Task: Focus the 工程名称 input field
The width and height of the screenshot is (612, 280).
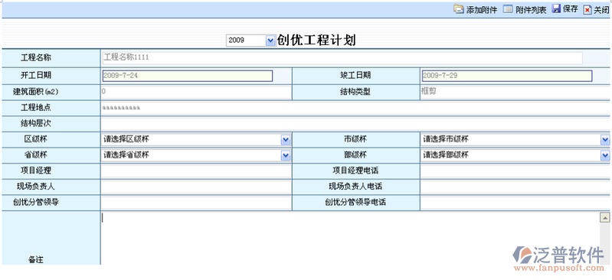Action: click(342, 57)
